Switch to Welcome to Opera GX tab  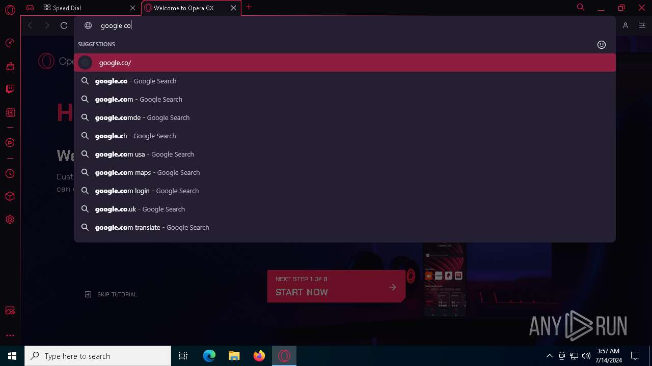191,8
